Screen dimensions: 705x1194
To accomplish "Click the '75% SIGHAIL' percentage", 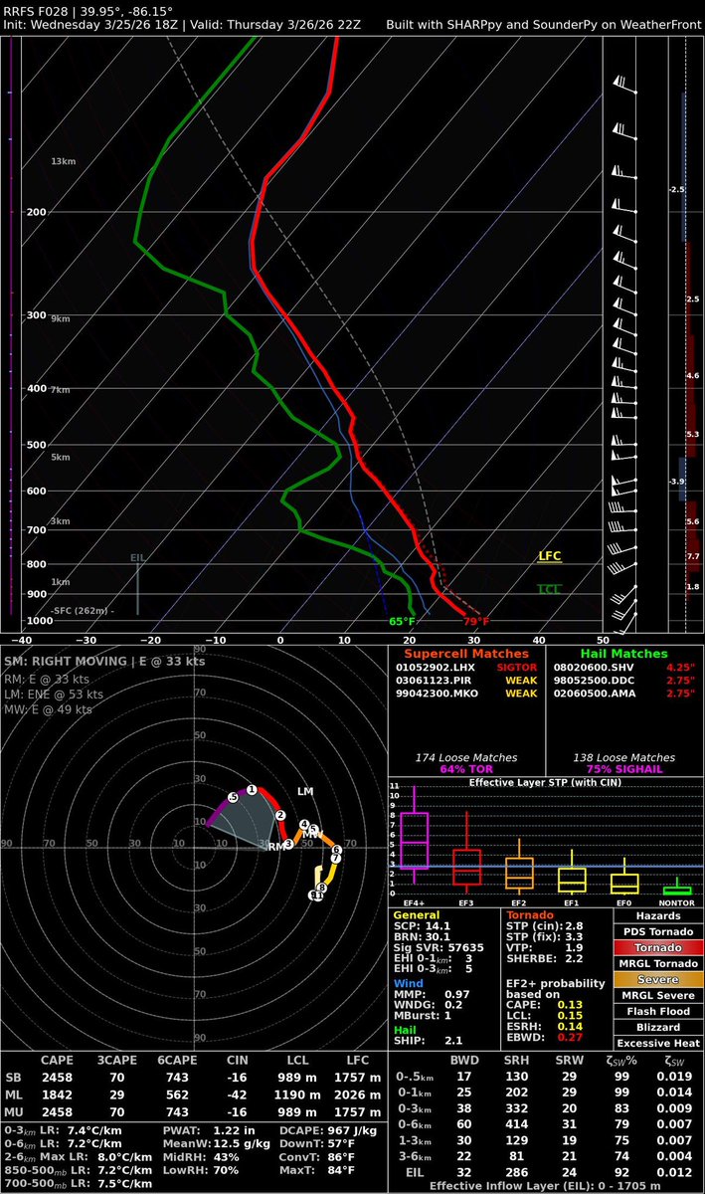I will click(624, 768).
